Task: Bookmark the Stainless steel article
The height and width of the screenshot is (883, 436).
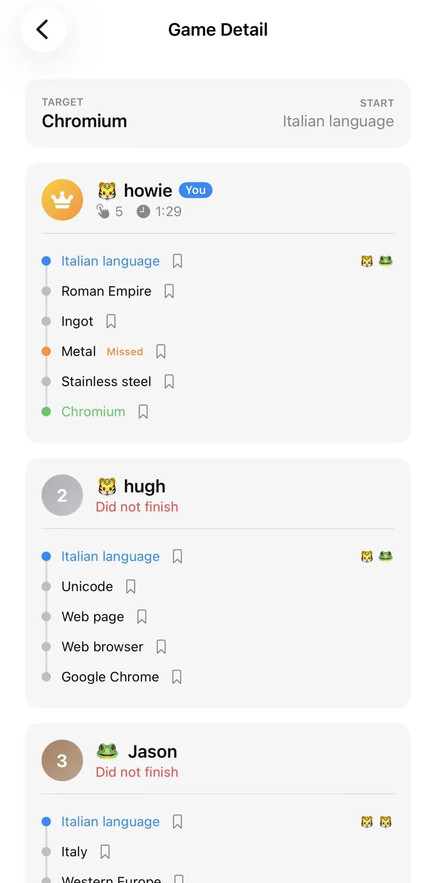Action: pyautogui.click(x=169, y=382)
